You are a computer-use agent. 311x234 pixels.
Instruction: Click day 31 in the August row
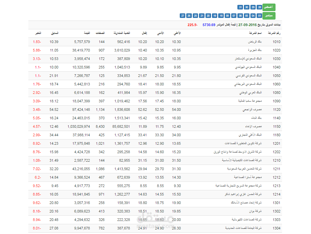point(240,7)
